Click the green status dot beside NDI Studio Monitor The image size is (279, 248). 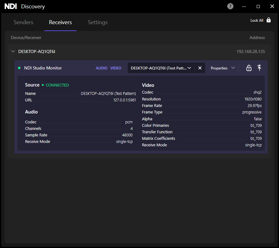coord(19,68)
